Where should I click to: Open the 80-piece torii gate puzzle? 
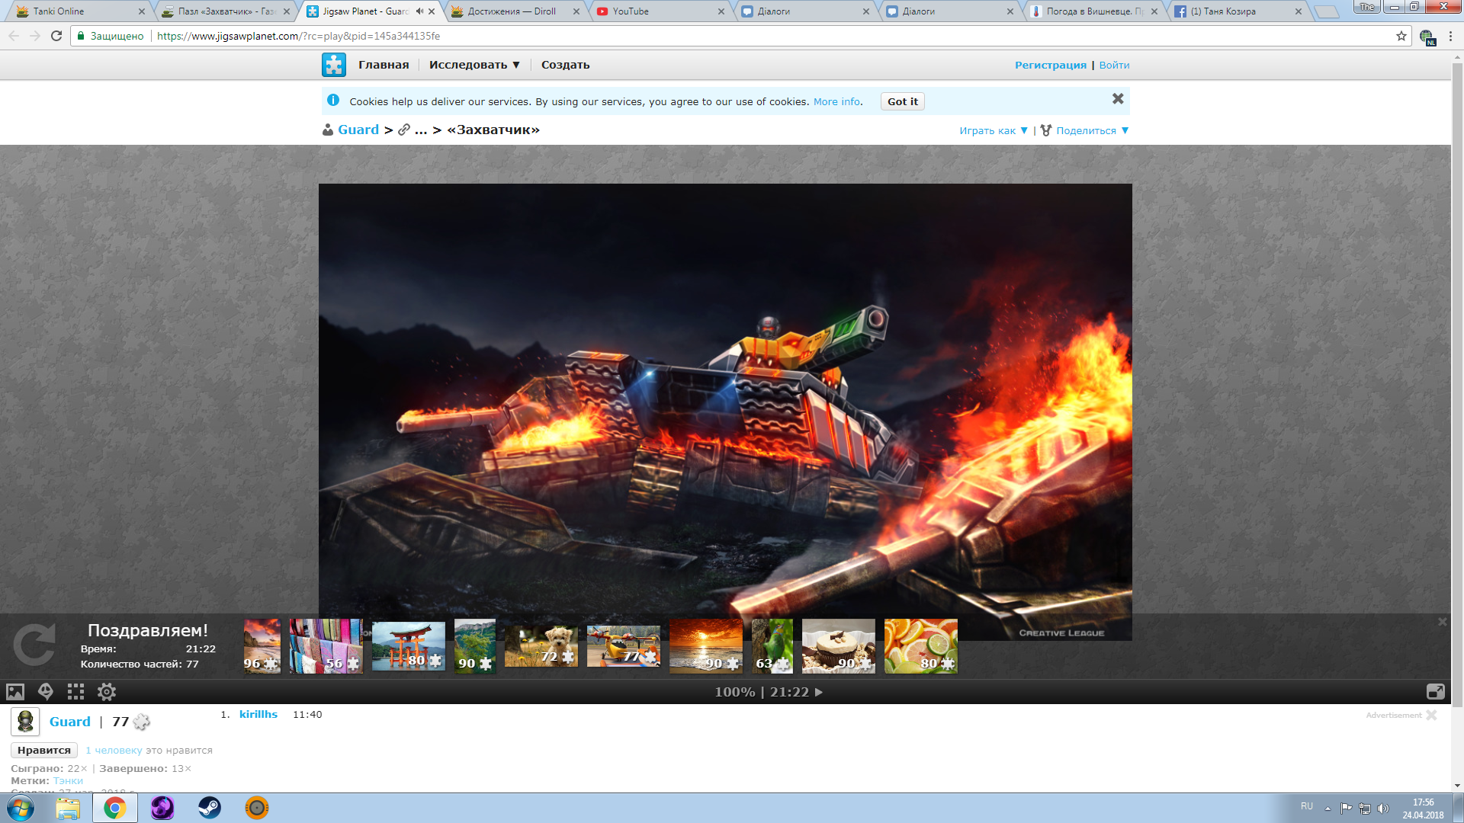[408, 645]
